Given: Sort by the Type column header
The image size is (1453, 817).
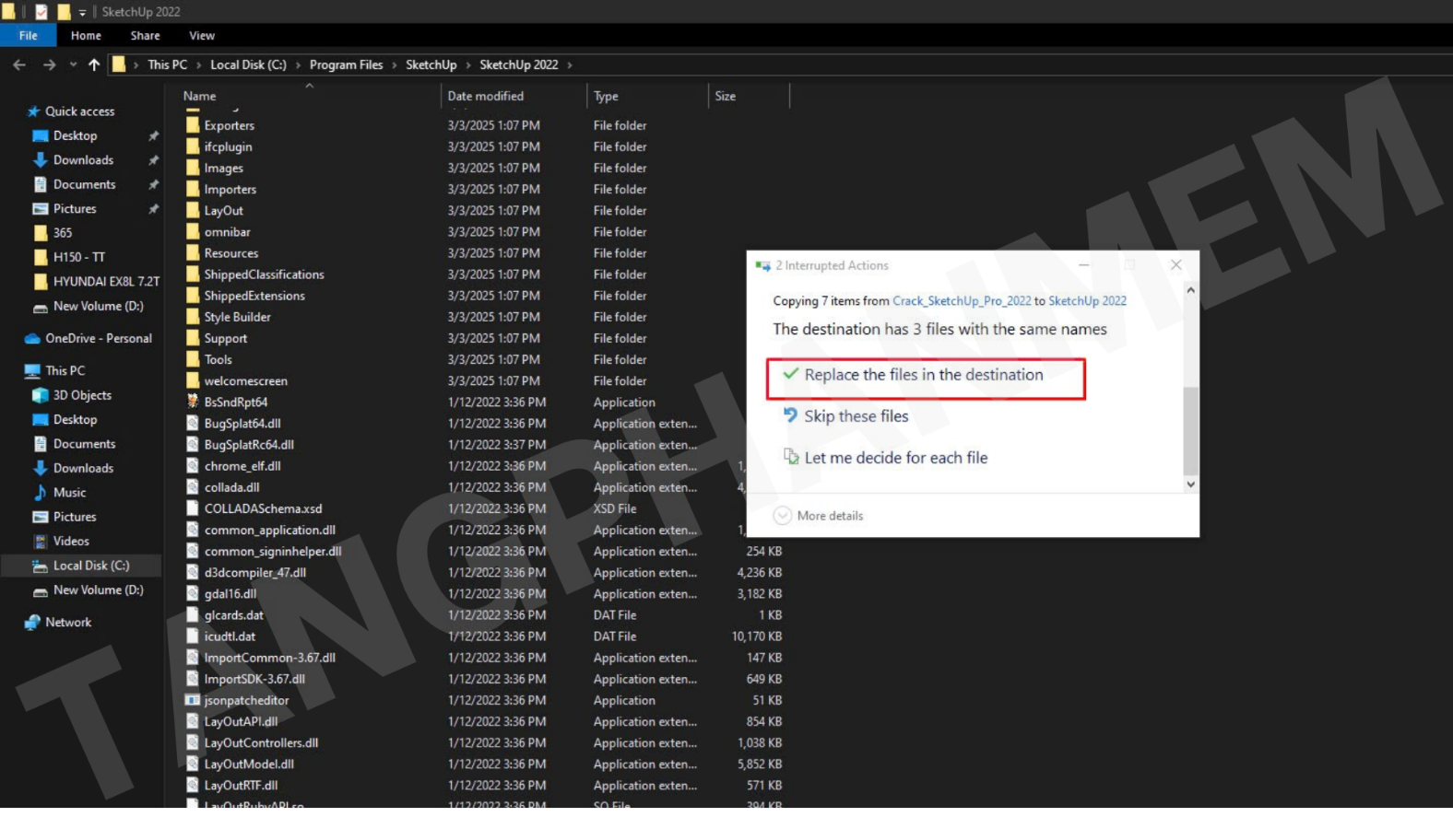Looking at the screenshot, I should point(606,96).
